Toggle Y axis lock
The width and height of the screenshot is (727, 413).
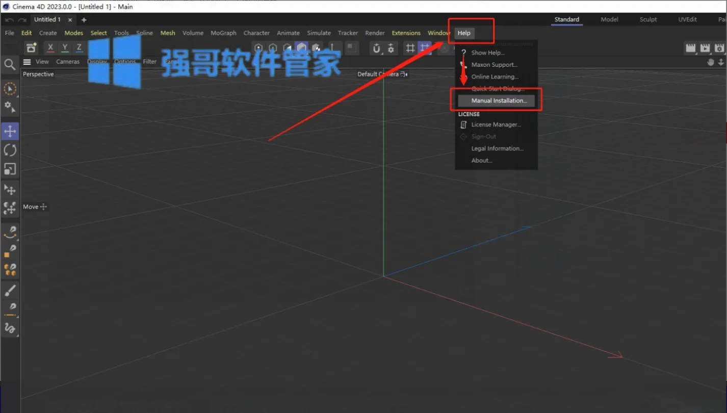coord(65,48)
